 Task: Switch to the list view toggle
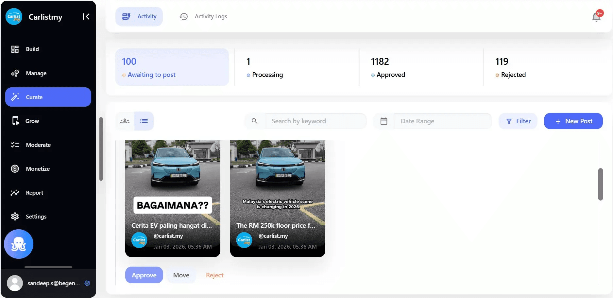click(x=144, y=121)
